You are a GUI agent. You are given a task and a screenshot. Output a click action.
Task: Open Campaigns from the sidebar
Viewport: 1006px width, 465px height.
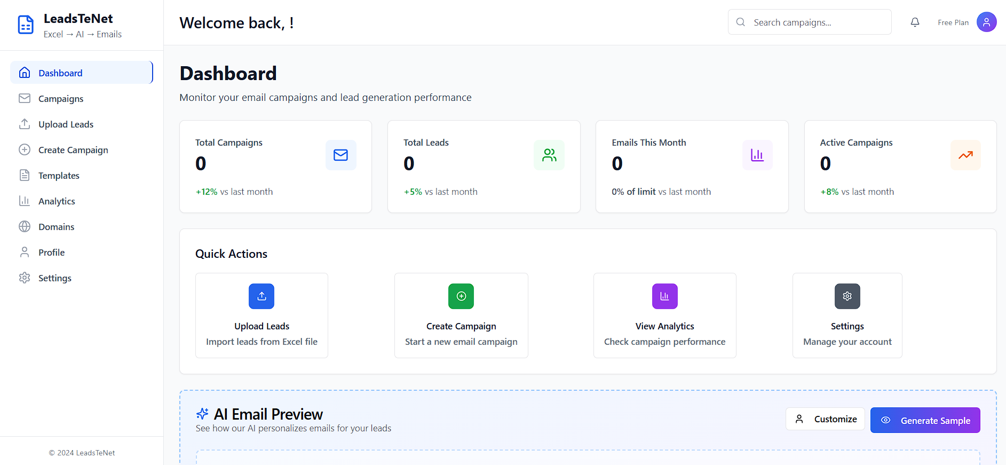tap(82, 98)
